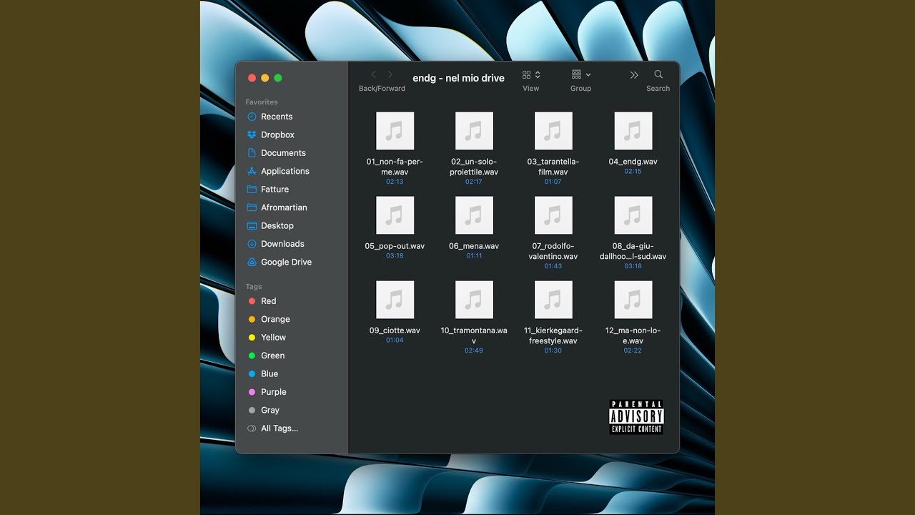Click the Forward arrow
This screenshot has width=915, height=515.
pos(390,74)
